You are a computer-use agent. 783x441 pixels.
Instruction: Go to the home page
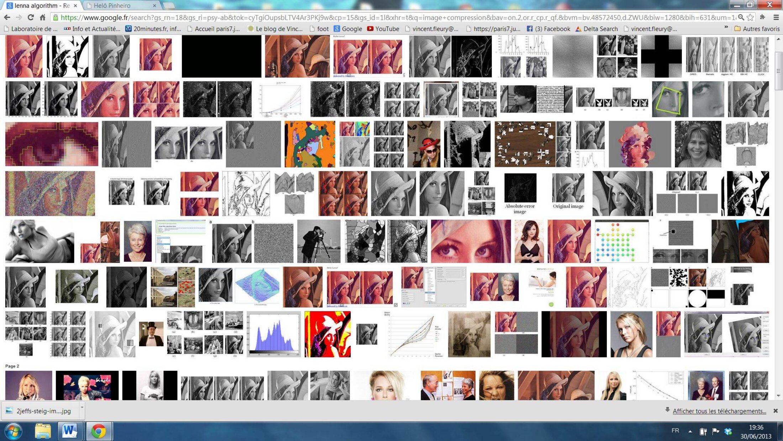point(42,17)
